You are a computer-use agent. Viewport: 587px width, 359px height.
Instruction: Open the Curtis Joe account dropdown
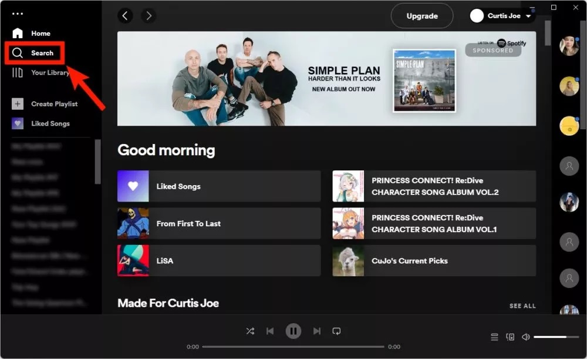click(501, 16)
